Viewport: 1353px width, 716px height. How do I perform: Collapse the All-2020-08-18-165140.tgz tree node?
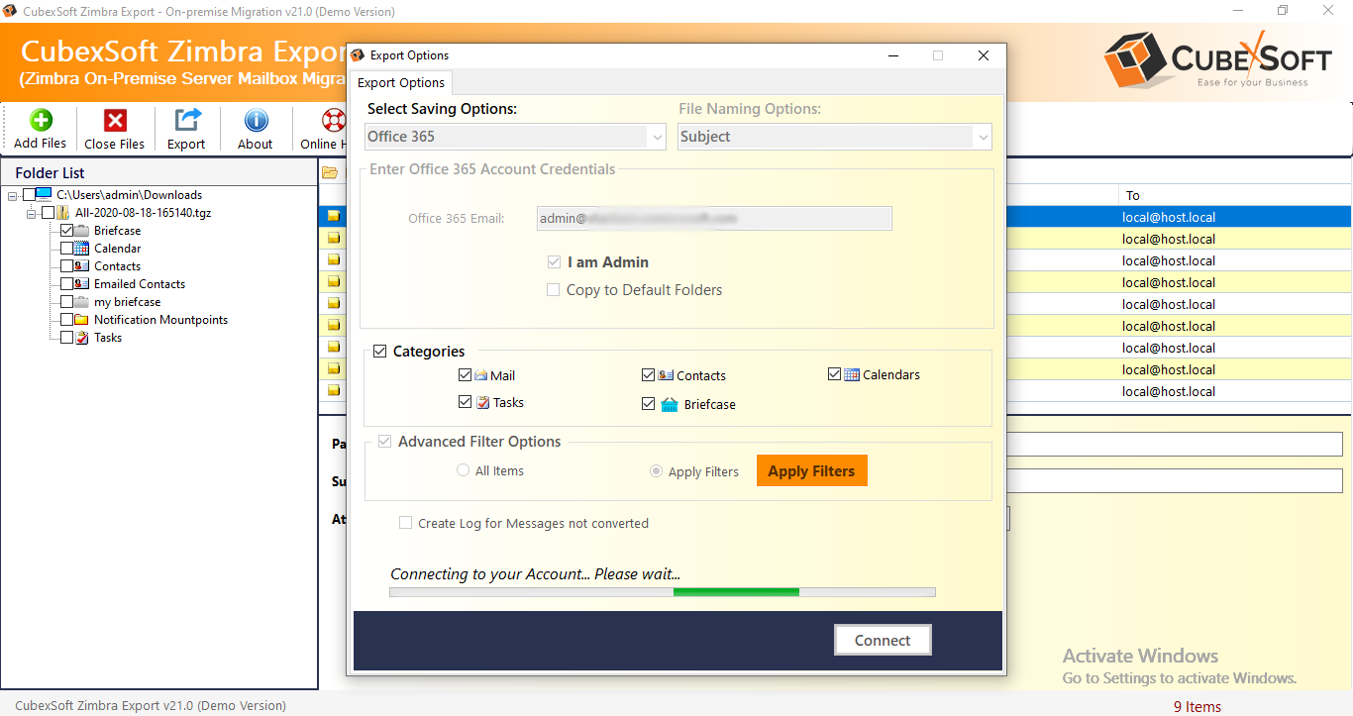coord(32,213)
